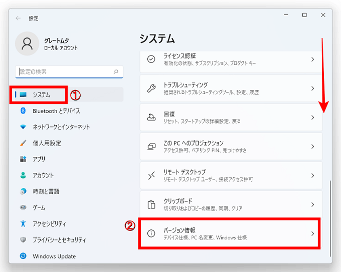Open プライバシーとセキュリティ settings
The image size is (341, 272).
(69, 239)
